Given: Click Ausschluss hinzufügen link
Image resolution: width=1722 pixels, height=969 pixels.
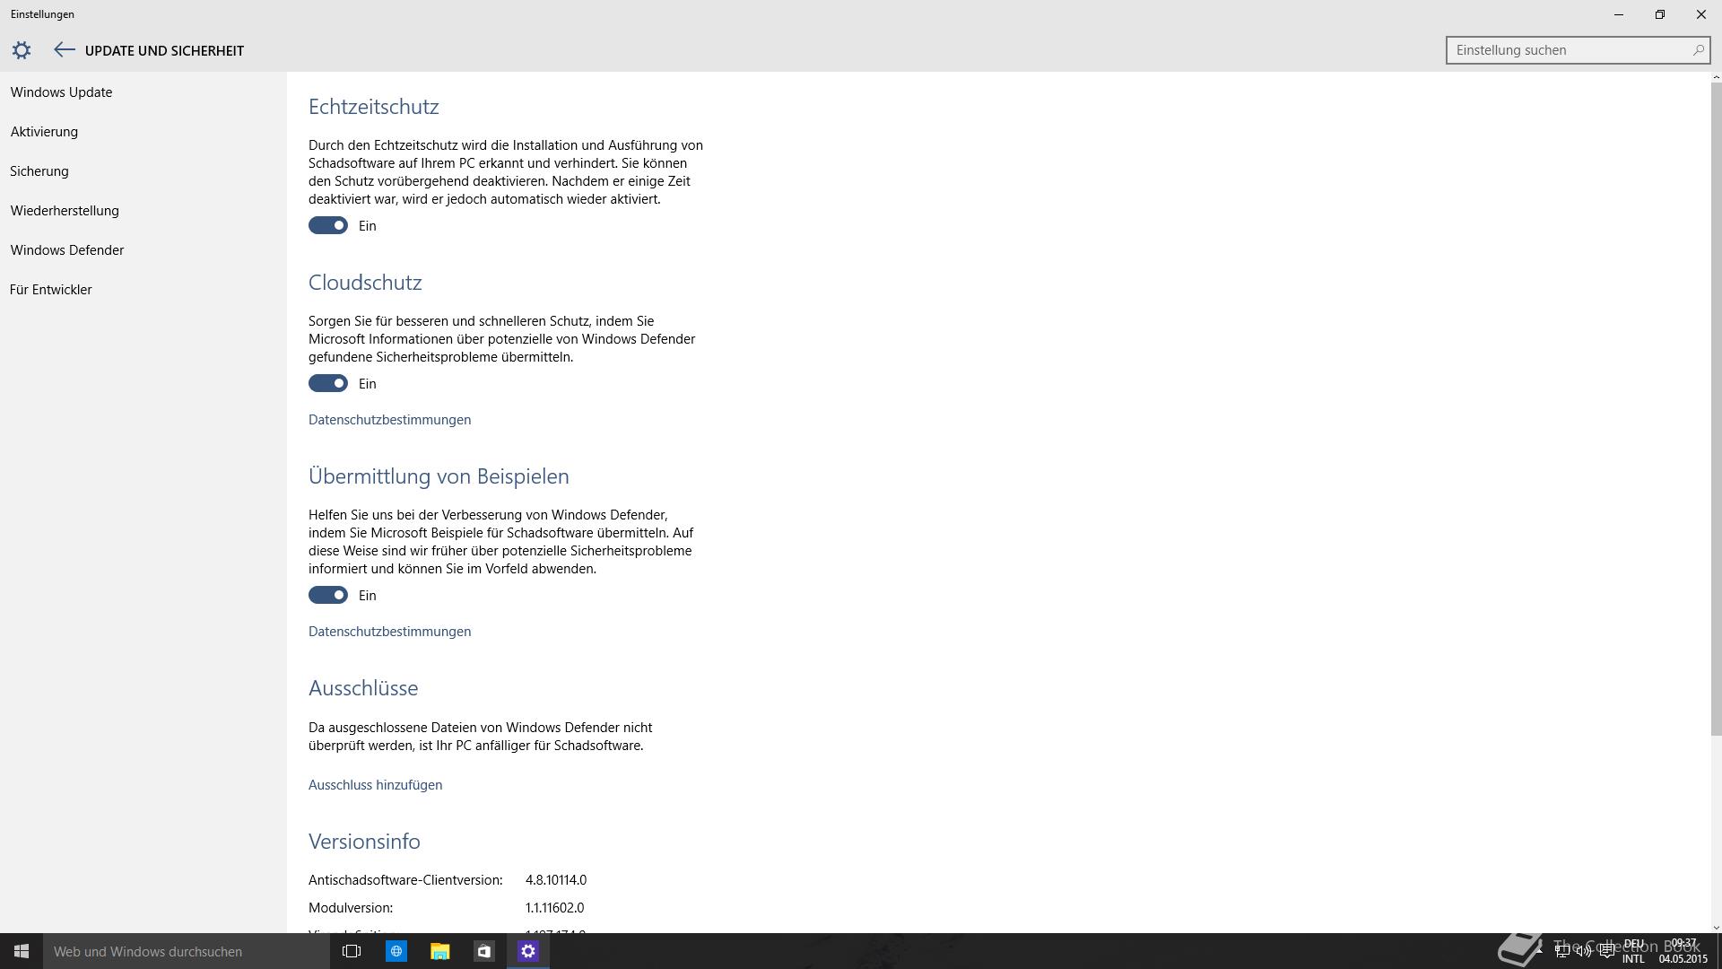Looking at the screenshot, I should (375, 784).
